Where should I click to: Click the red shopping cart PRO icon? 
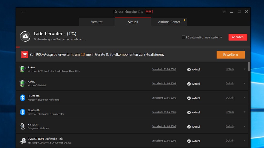pyautogui.click(x=25, y=54)
